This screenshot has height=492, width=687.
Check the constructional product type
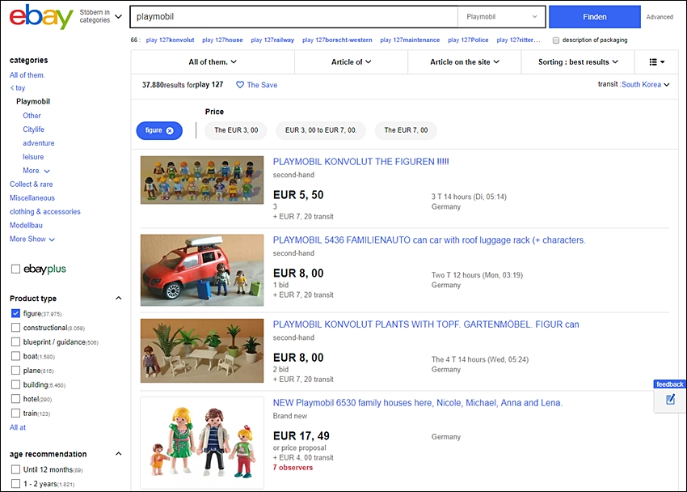(x=15, y=328)
